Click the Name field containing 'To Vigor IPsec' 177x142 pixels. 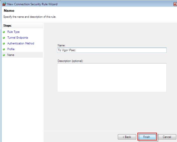pos(112,50)
